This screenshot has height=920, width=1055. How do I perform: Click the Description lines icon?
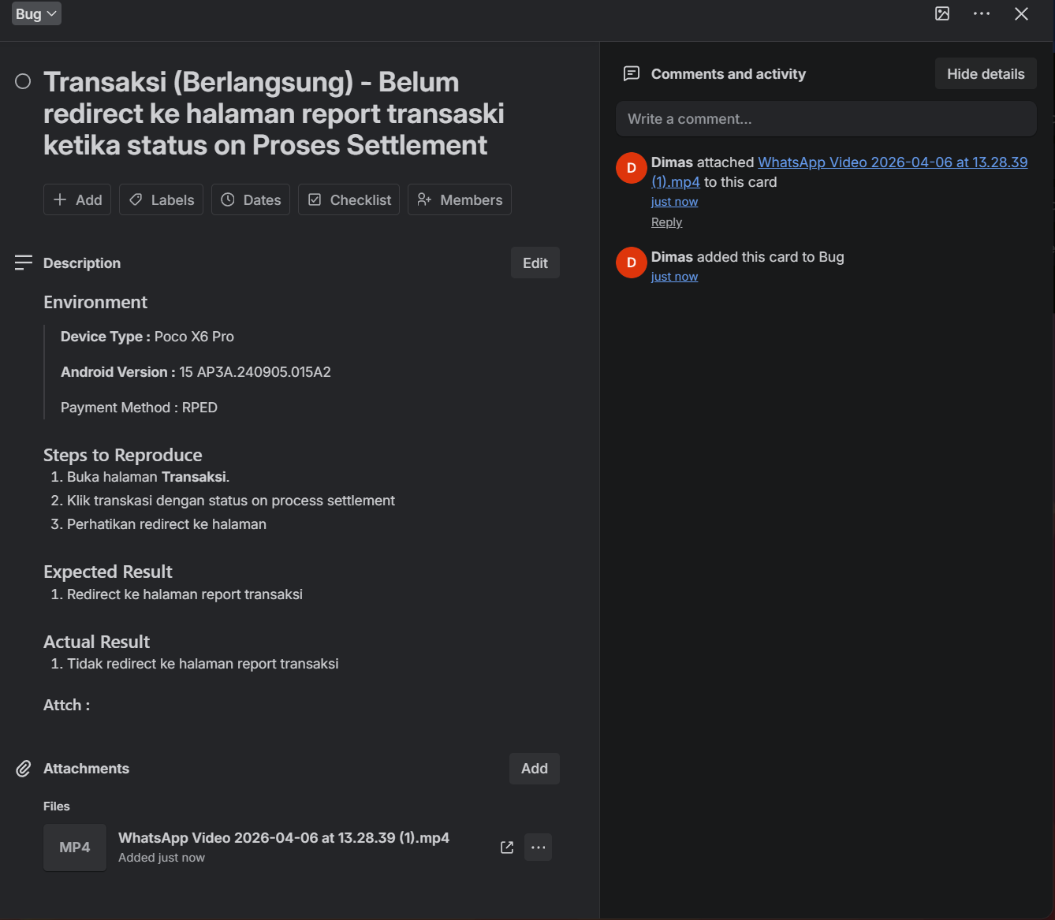[x=24, y=263]
